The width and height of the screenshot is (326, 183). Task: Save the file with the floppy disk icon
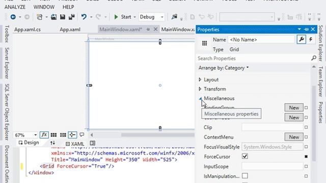[x=63, y=17]
